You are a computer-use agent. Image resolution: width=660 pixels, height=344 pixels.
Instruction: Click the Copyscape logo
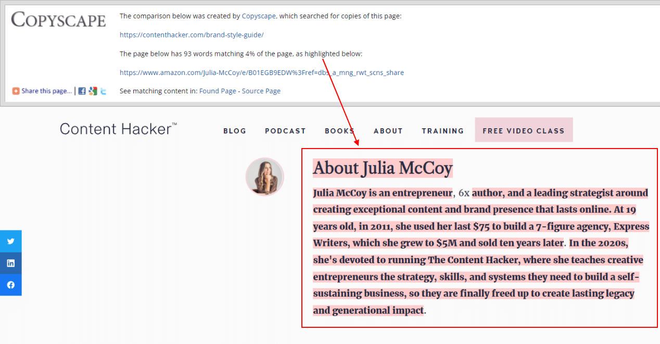[58, 20]
